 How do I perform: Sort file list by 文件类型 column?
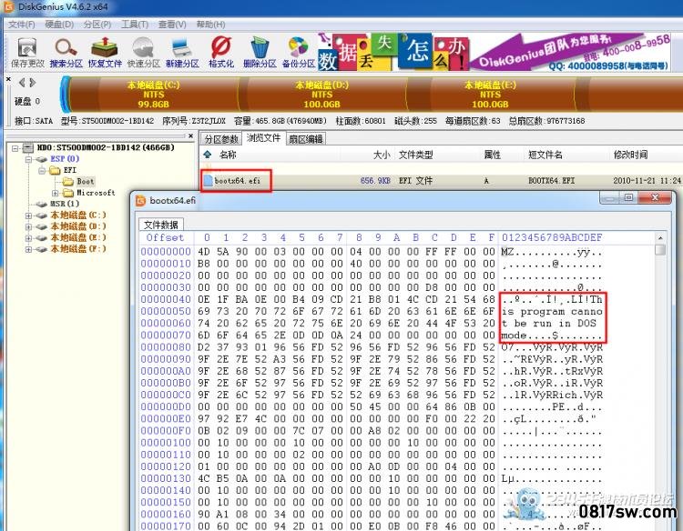pos(416,155)
